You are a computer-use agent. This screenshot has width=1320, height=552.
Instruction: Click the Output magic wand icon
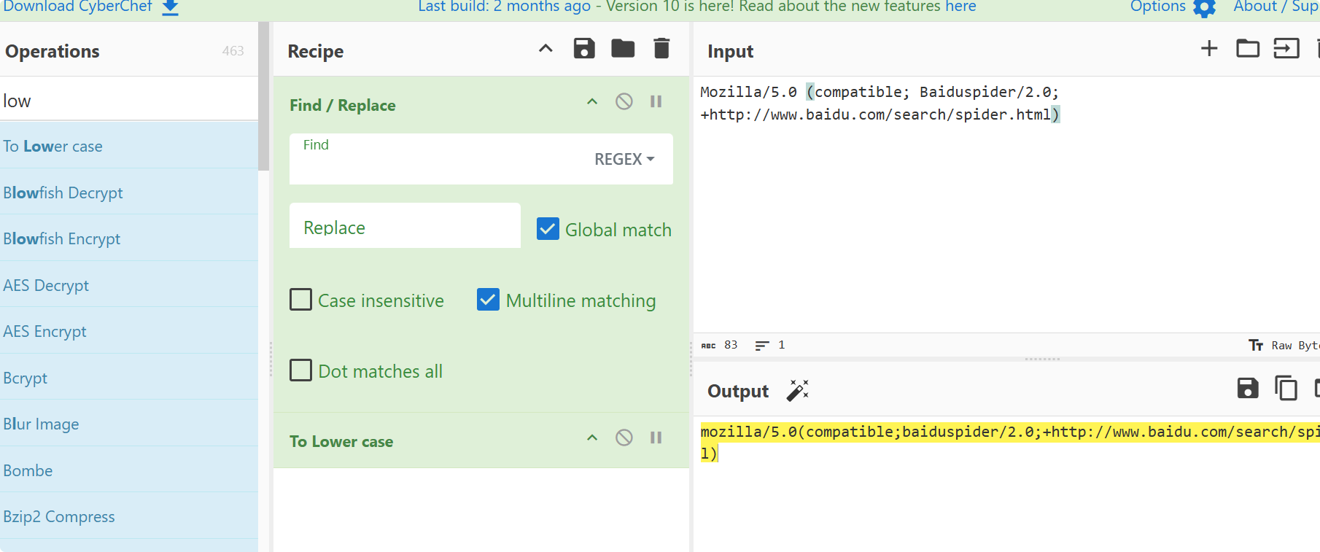click(797, 391)
